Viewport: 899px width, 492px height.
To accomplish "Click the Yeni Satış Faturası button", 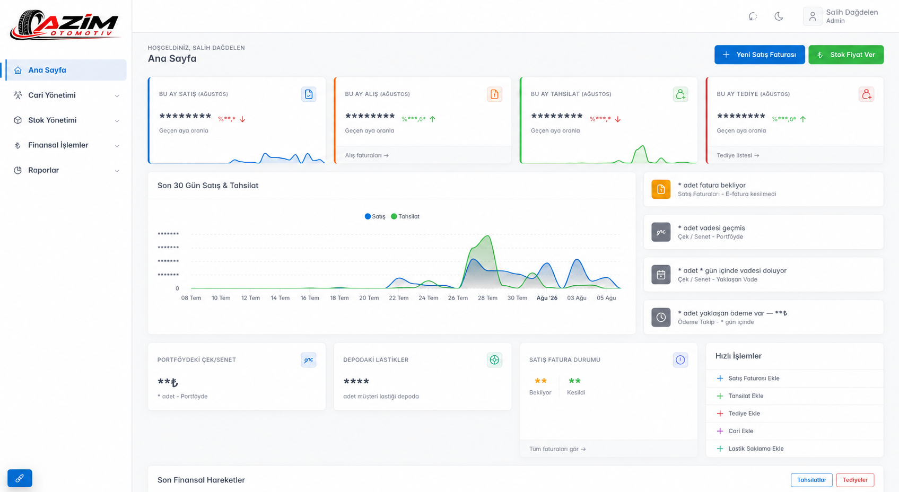I will (x=760, y=55).
